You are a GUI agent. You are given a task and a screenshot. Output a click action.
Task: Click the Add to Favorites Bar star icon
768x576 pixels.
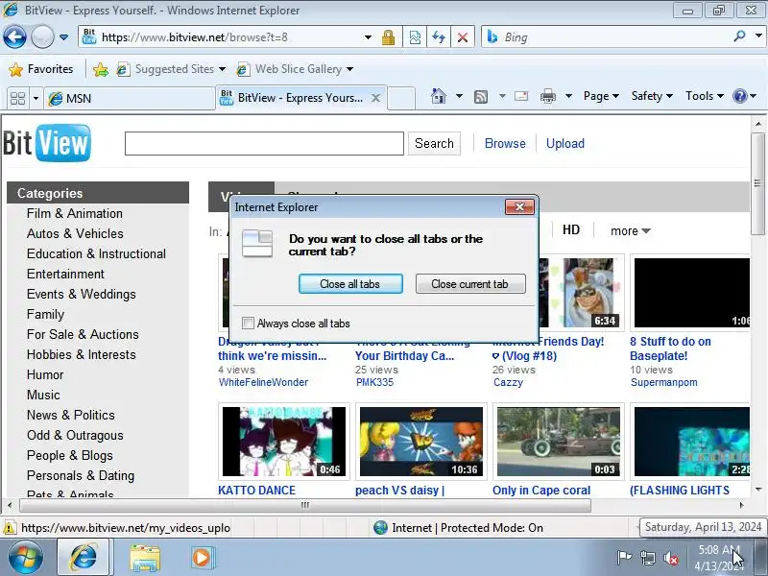pos(101,69)
